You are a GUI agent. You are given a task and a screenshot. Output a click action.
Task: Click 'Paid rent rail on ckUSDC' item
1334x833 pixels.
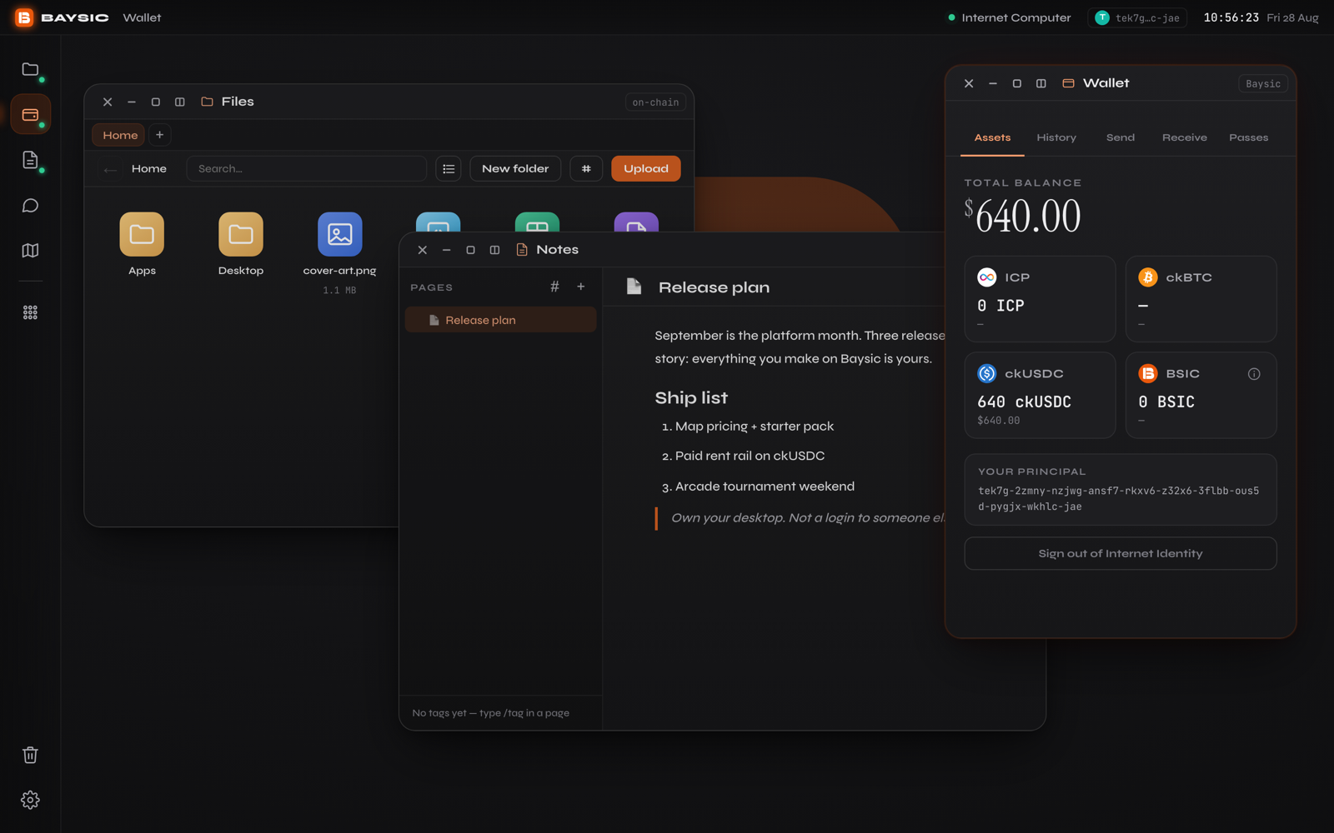[x=750, y=456]
